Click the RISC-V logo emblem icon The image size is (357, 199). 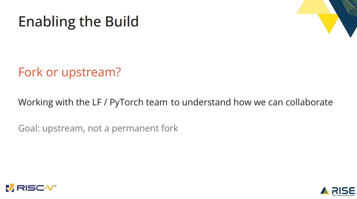[x=10, y=188]
